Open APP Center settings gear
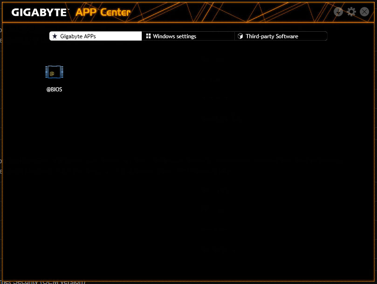377x284 pixels. (x=351, y=12)
